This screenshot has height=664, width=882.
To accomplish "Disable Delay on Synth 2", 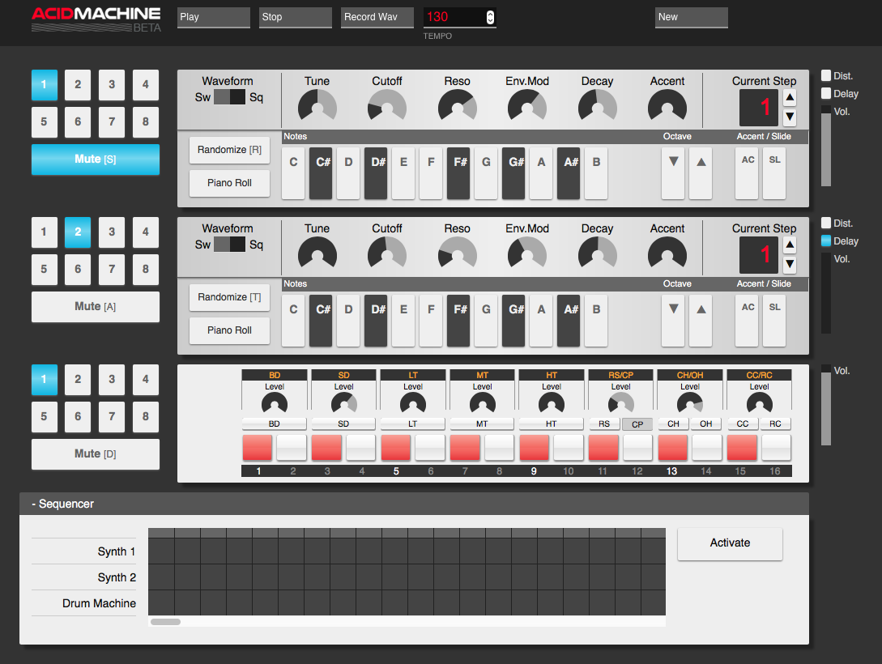I will pos(826,240).
